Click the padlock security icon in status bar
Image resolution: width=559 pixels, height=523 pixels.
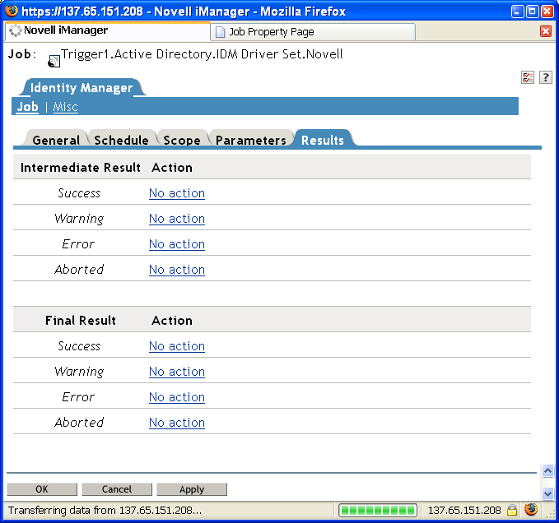click(x=512, y=510)
